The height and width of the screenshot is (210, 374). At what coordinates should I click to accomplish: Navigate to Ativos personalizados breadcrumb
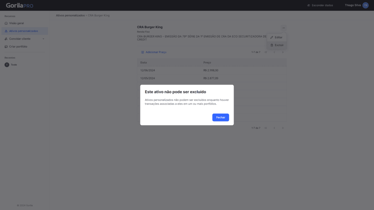click(x=70, y=15)
